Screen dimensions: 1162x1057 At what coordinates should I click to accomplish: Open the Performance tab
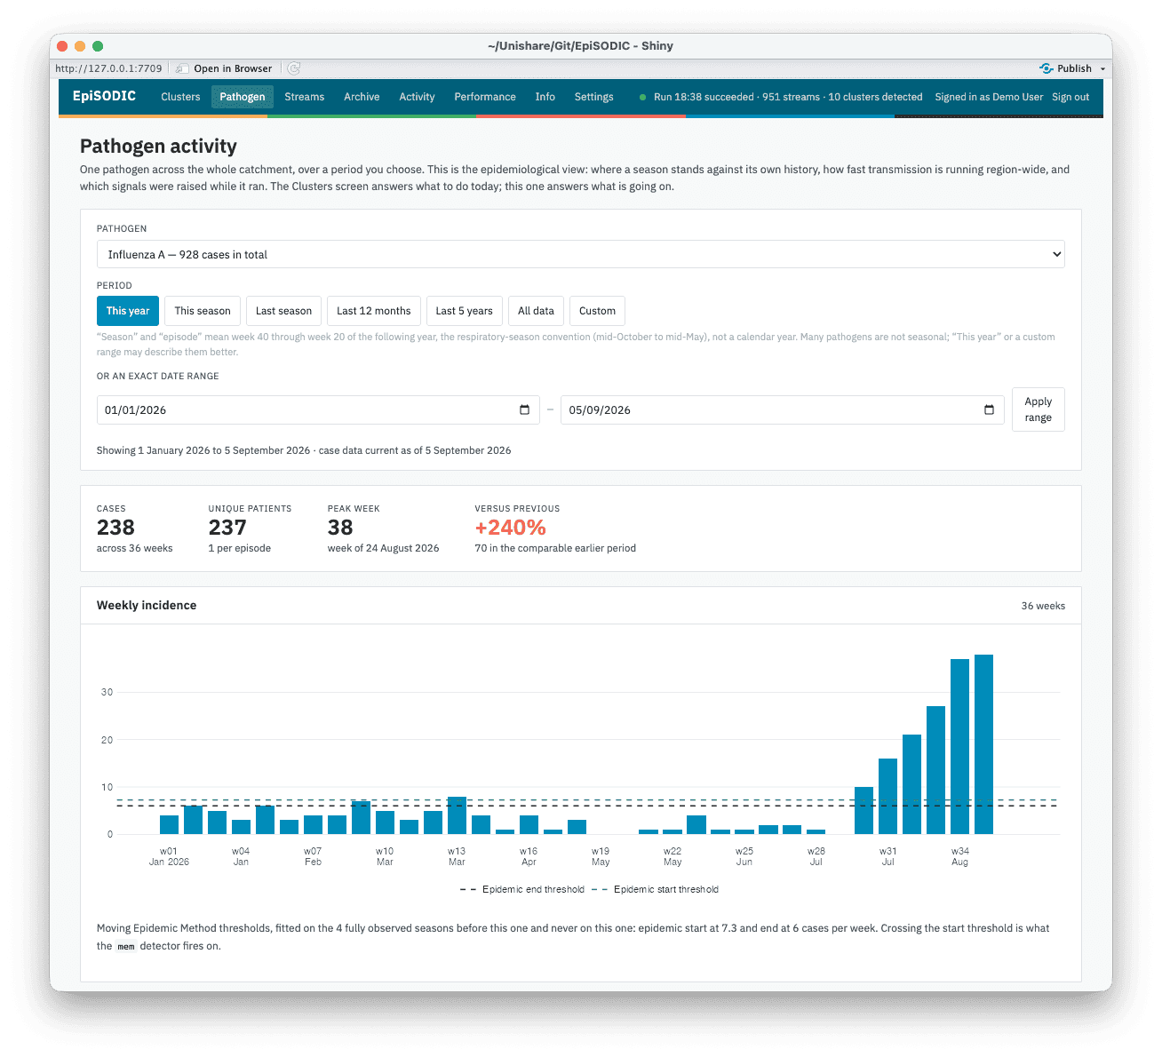click(485, 97)
